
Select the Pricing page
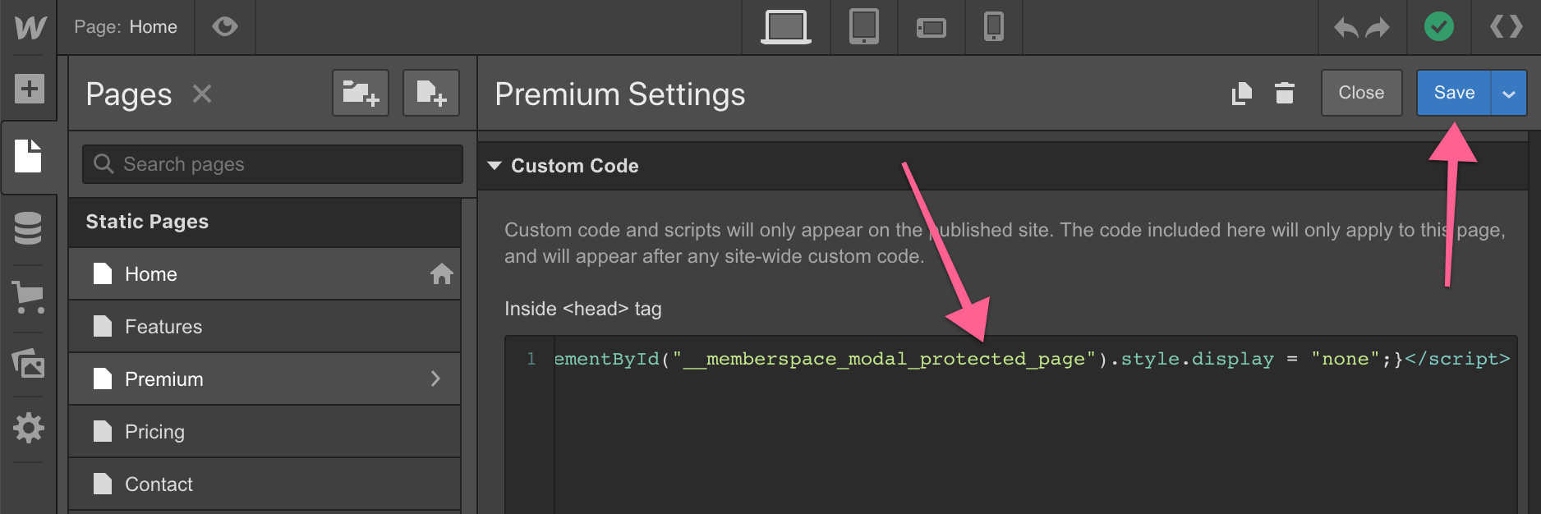(x=264, y=431)
